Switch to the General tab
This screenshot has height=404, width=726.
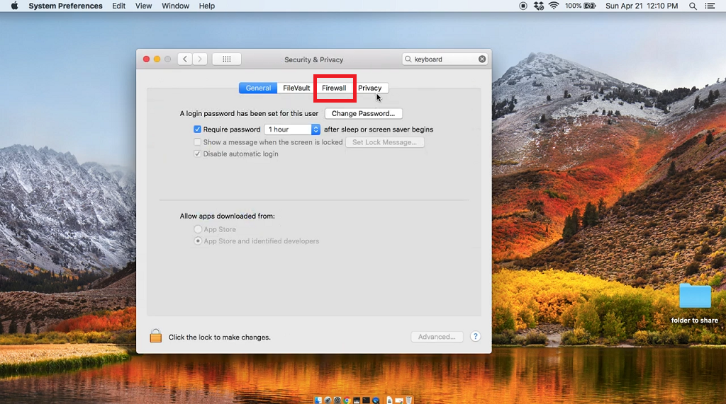pos(258,88)
